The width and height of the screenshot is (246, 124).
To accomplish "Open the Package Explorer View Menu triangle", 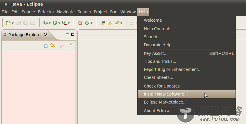I will coord(71,44).
